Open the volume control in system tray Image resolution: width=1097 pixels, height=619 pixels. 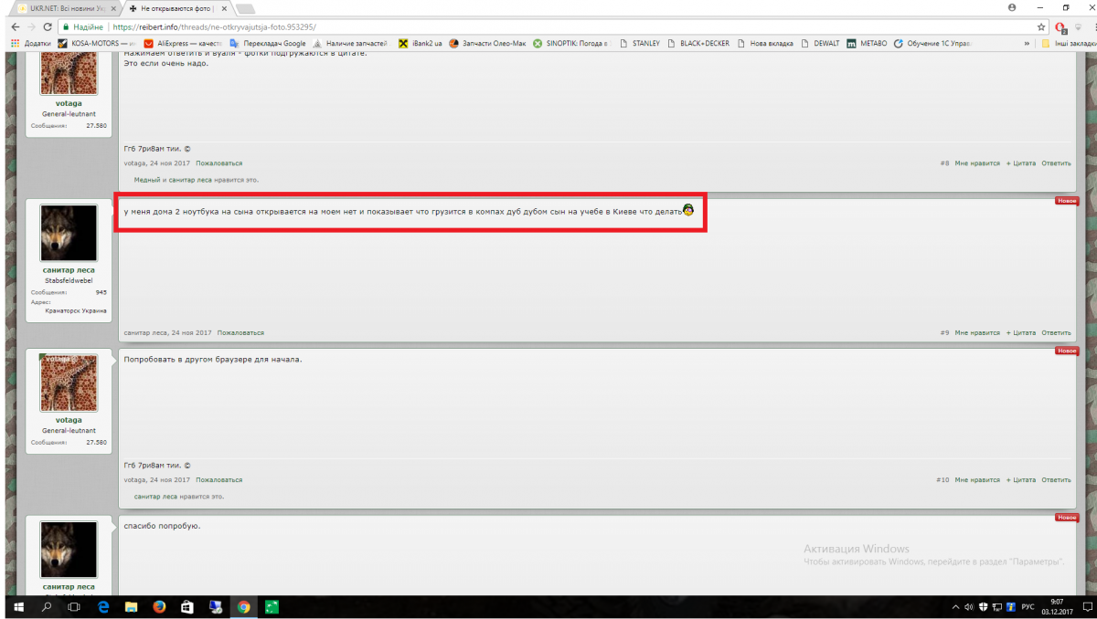click(x=969, y=606)
